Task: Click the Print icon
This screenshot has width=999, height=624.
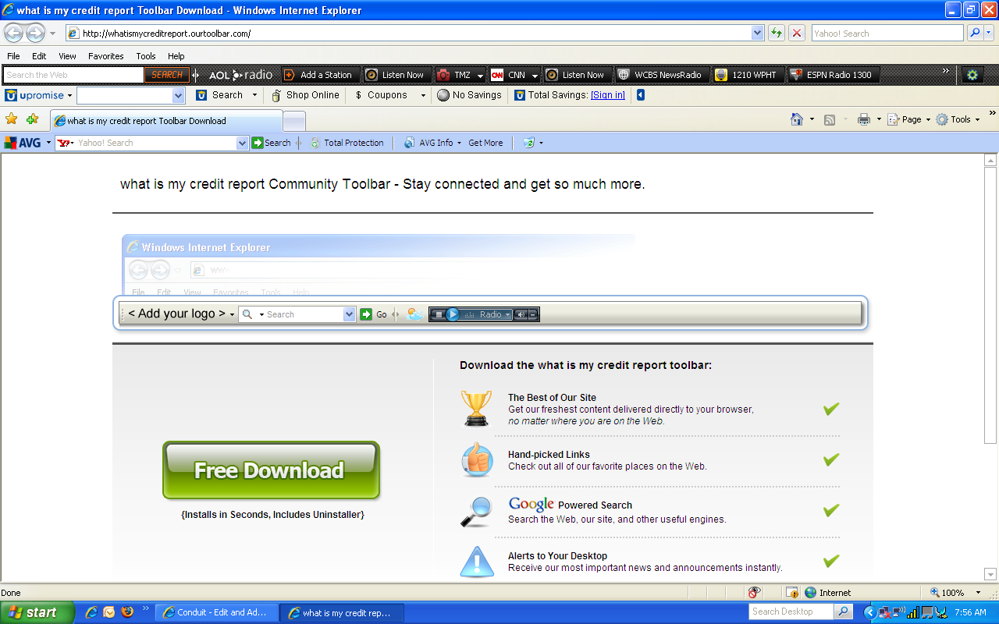Action: click(864, 119)
